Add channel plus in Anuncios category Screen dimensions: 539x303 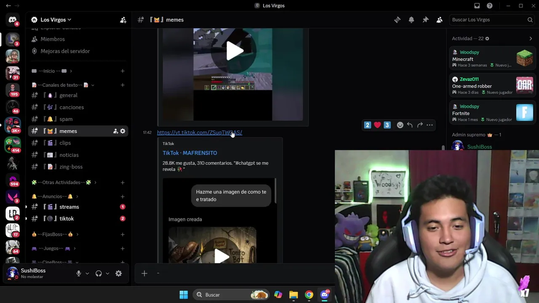click(x=123, y=197)
